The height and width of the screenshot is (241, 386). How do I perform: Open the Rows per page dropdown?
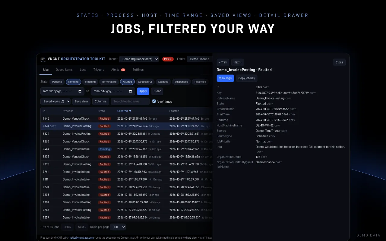point(118,227)
